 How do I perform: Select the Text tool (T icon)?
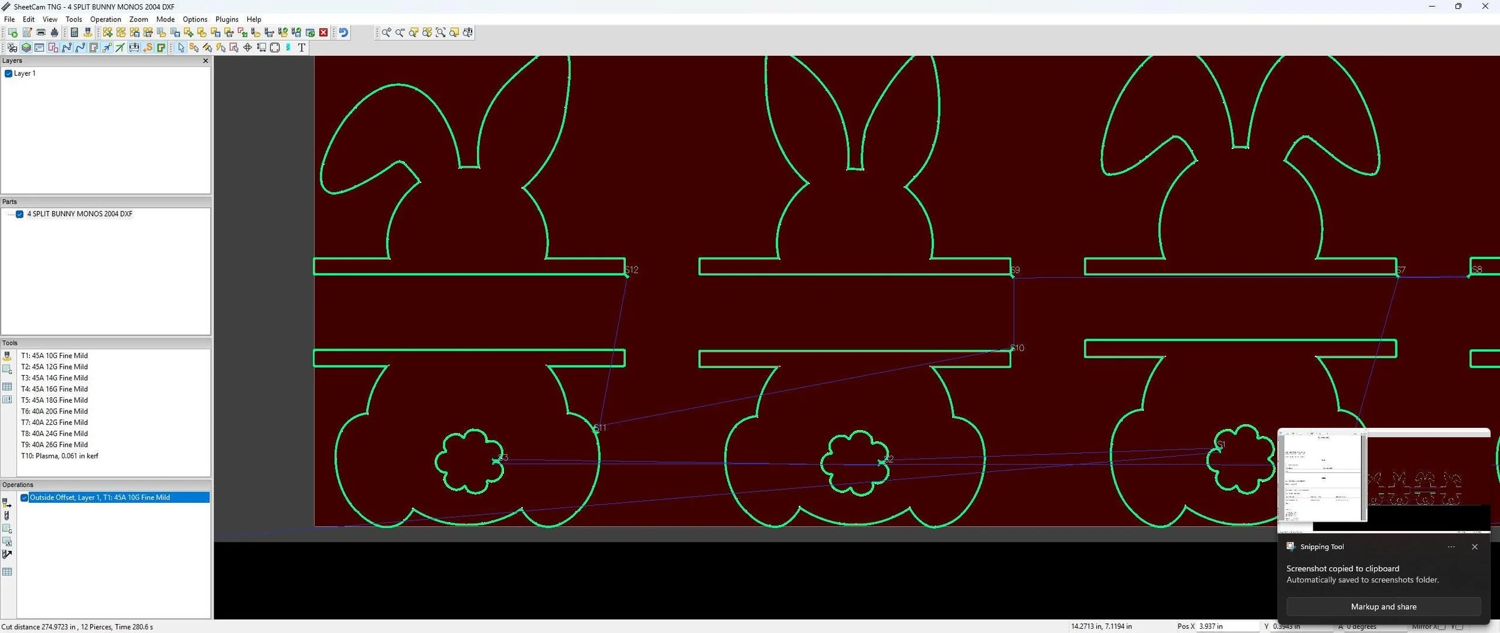click(301, 47)
